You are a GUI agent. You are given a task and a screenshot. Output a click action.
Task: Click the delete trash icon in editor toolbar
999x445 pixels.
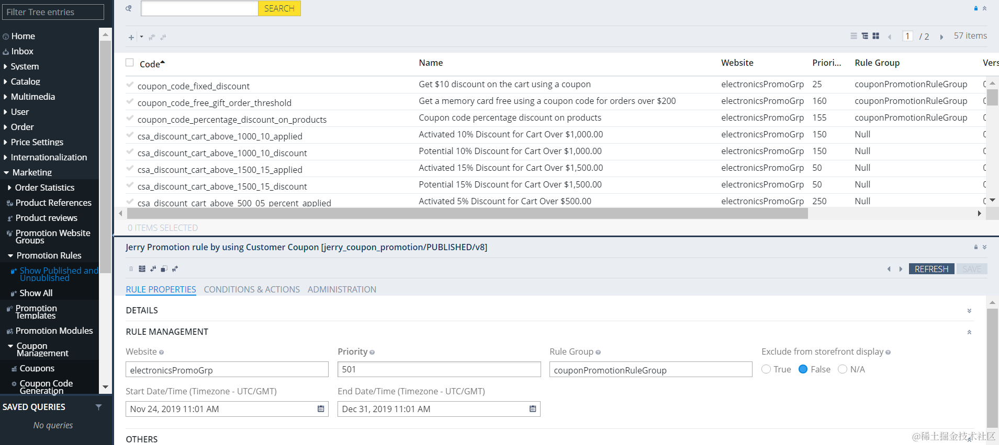click(131, 269)
